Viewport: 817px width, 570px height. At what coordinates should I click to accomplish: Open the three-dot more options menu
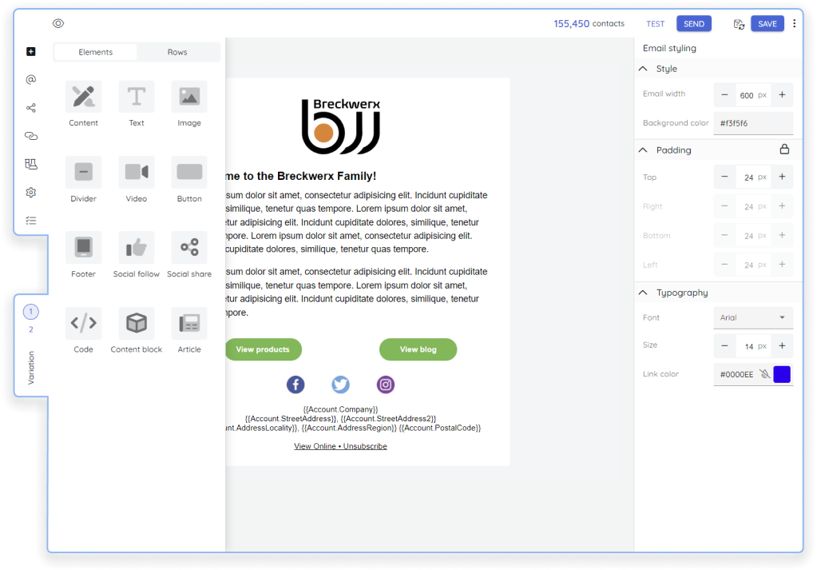pyautogui.click(x=794, y=23)
